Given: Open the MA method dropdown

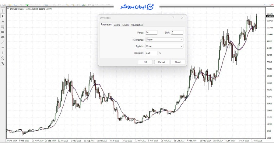Looking at the screenshot, I should (x=164, y=39).
